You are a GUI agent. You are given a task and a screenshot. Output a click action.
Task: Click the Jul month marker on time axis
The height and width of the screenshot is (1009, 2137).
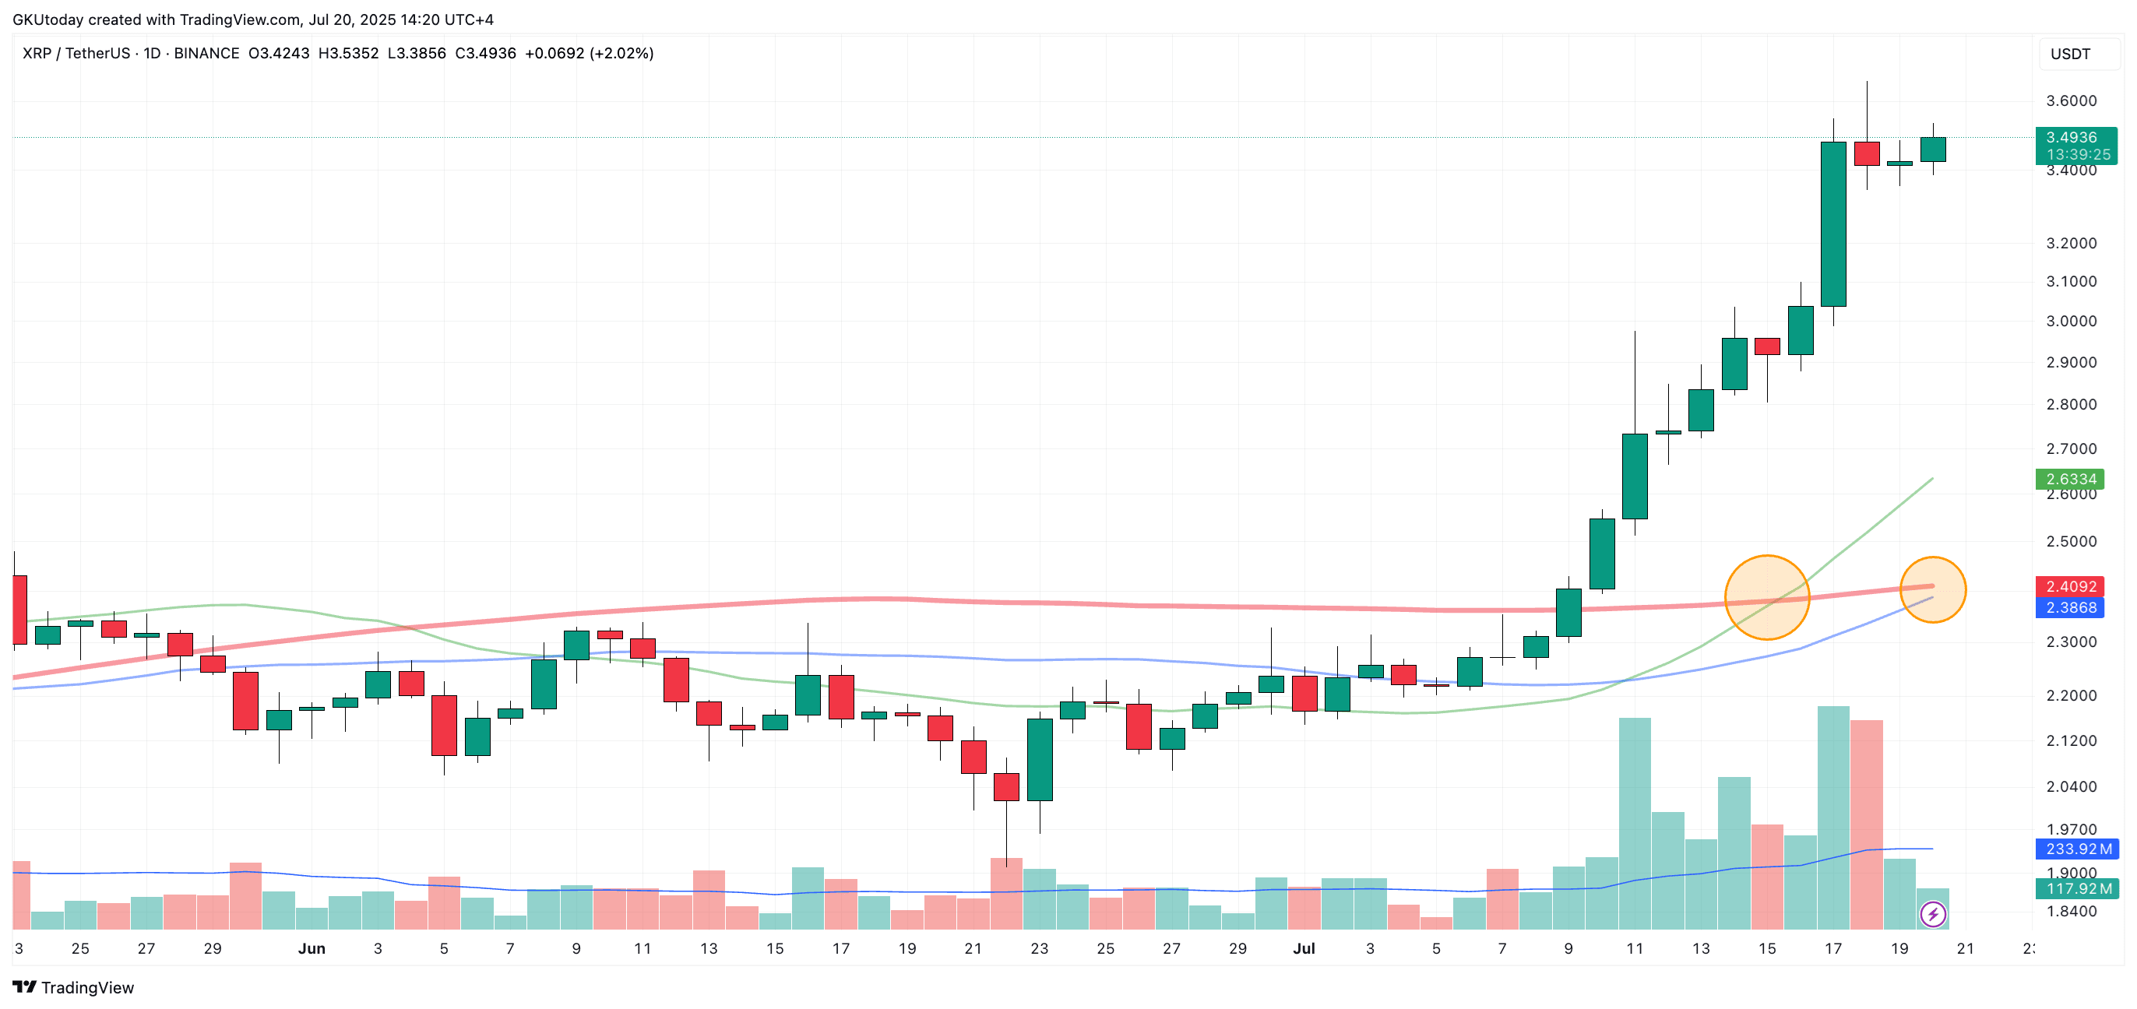click(x=1303, y=947)
